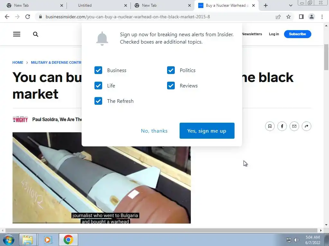Click the volume speaker tray icon
Screen dimensions: 329x246
click(297, 240)
